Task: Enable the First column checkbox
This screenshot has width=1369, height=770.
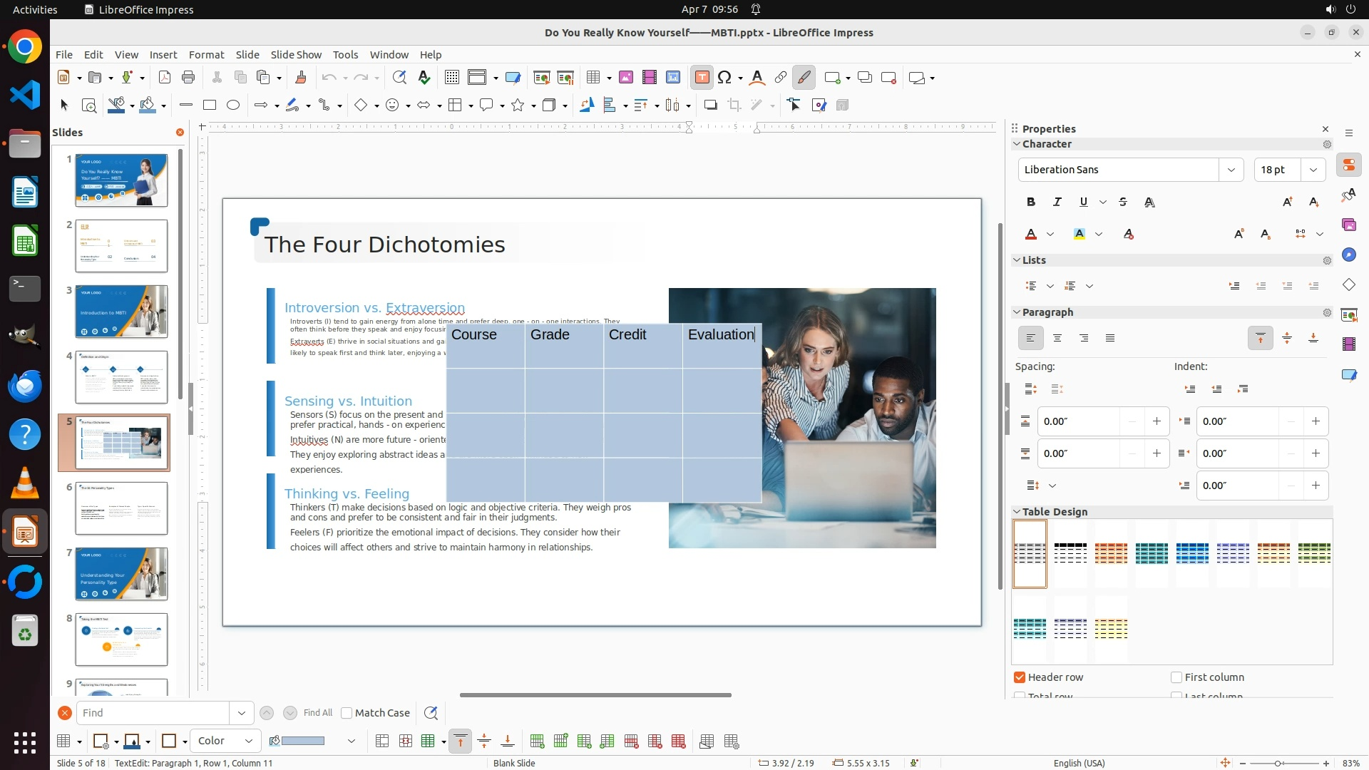Action: pyautogui.click(x=1176, y=677)
